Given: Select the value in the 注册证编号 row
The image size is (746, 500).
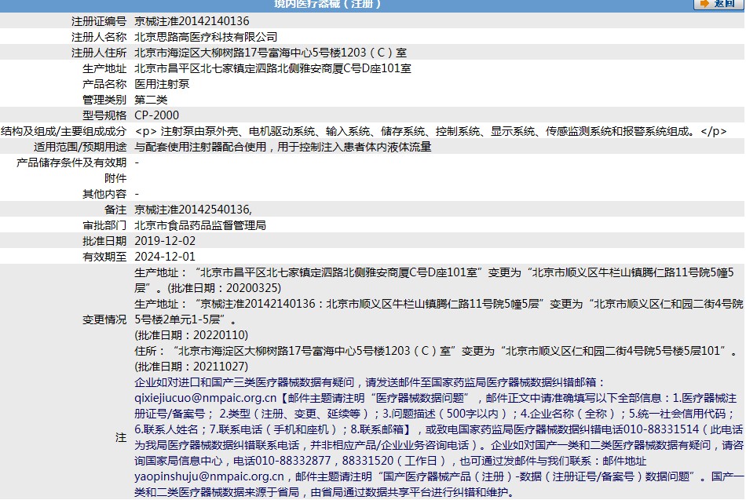Looking at the screenshot, I should point(192,21).
